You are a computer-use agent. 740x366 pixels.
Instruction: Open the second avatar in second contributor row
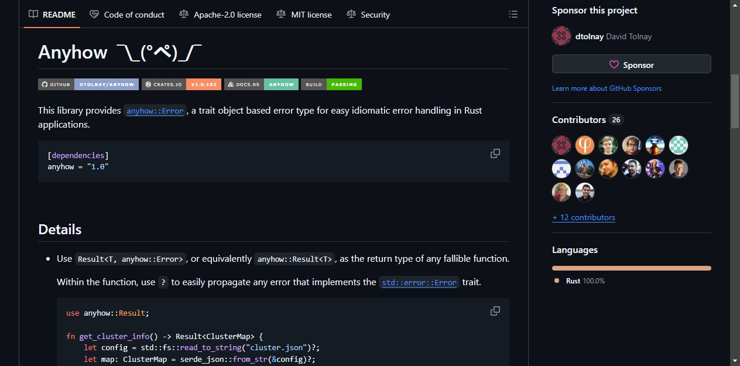coord(585,169)
